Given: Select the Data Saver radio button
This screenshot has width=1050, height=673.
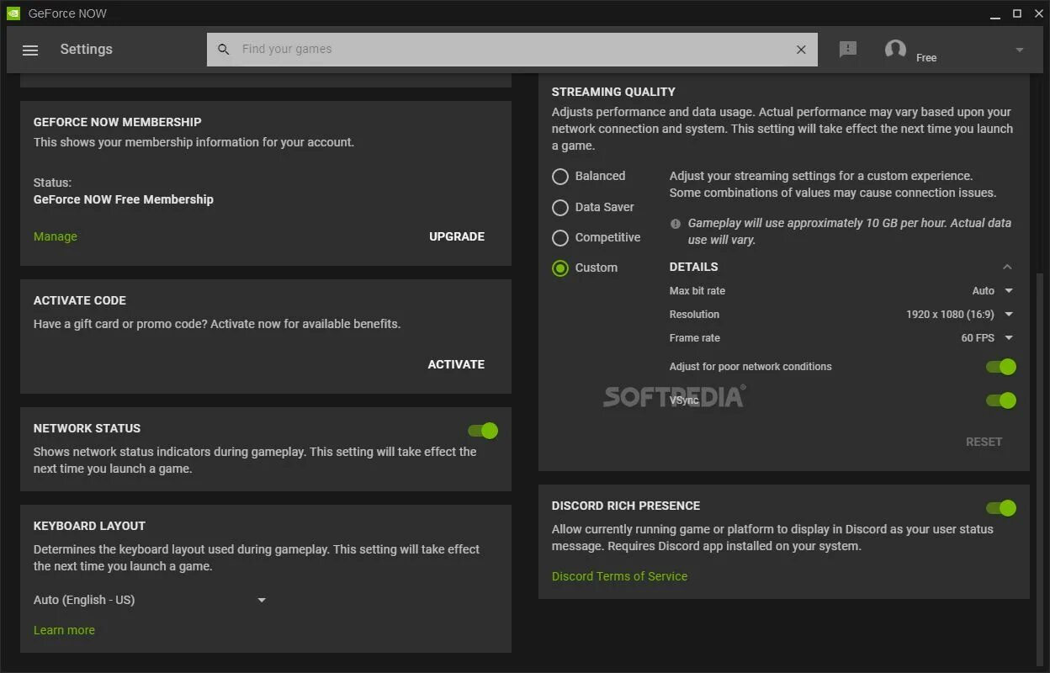Looking at the screenshot, I should (x=560, y=207).
